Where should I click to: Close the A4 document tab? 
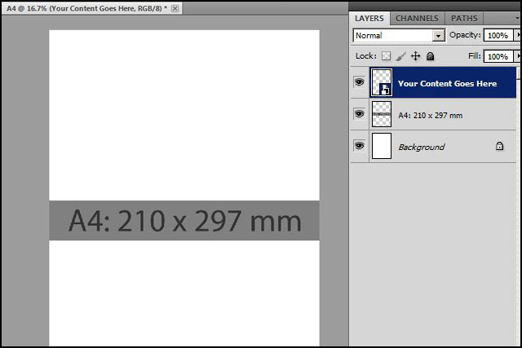coord(175,8)
